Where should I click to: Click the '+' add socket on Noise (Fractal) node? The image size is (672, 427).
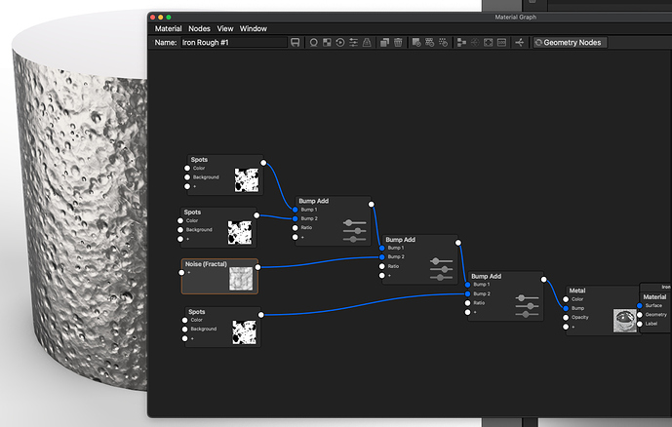tap(181, 272)
